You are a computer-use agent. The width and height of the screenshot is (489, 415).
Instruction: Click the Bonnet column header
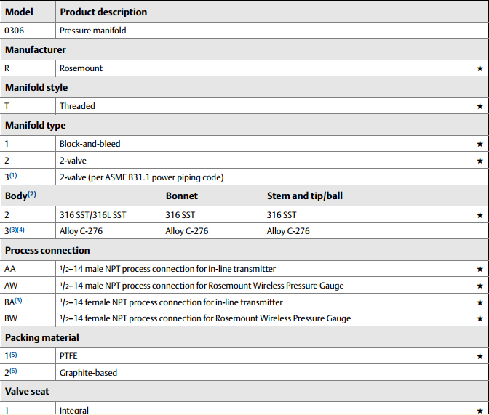[x=182, y=196]
